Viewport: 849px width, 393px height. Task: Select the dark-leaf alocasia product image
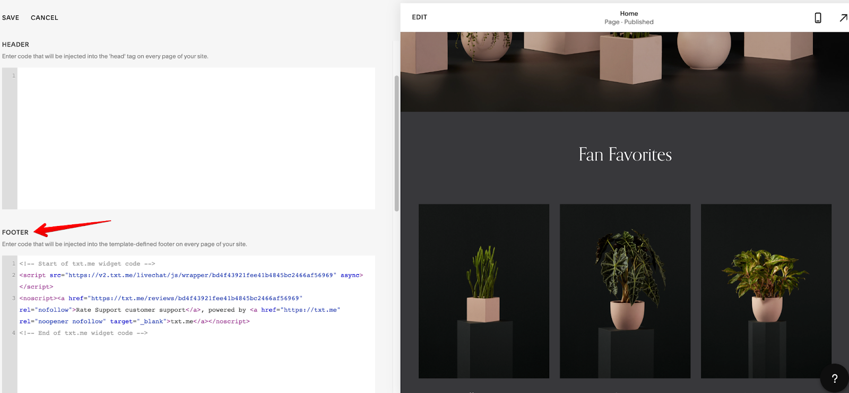click(x=625, y=291)
